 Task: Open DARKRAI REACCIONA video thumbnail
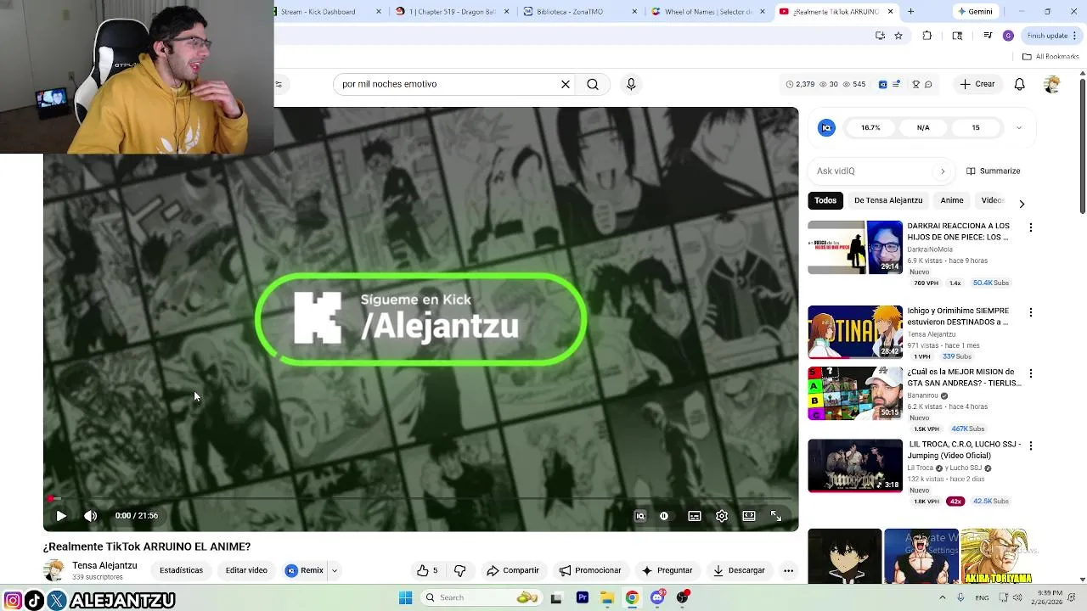855,247
